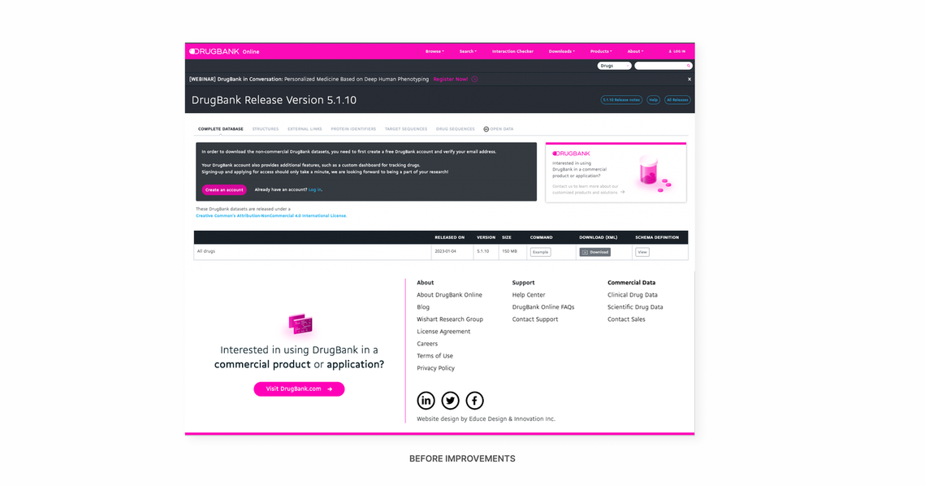Open About DrugBank Online link
The image size is (925, 486).
[450, 295]
